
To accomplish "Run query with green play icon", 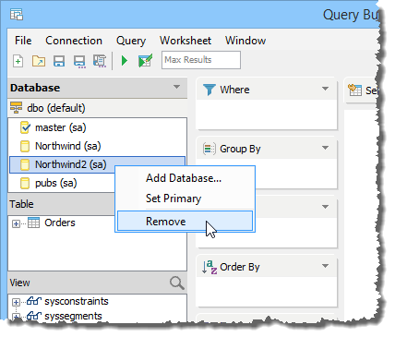I will (125, 61).
